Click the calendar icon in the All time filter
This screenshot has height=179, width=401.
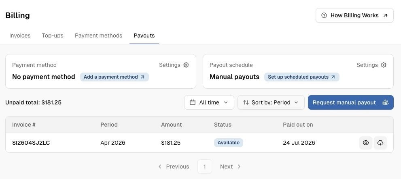coord(193,102)
